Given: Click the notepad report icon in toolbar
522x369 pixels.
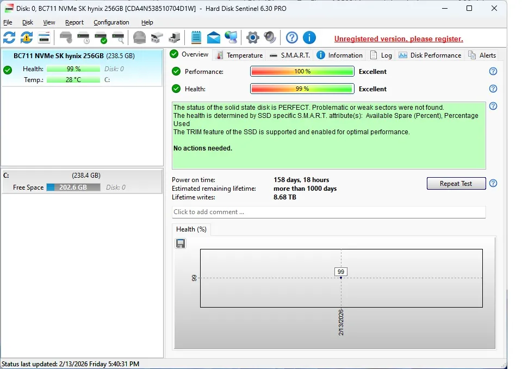Looking at the screenshot, I should click(x=196, y=37).
